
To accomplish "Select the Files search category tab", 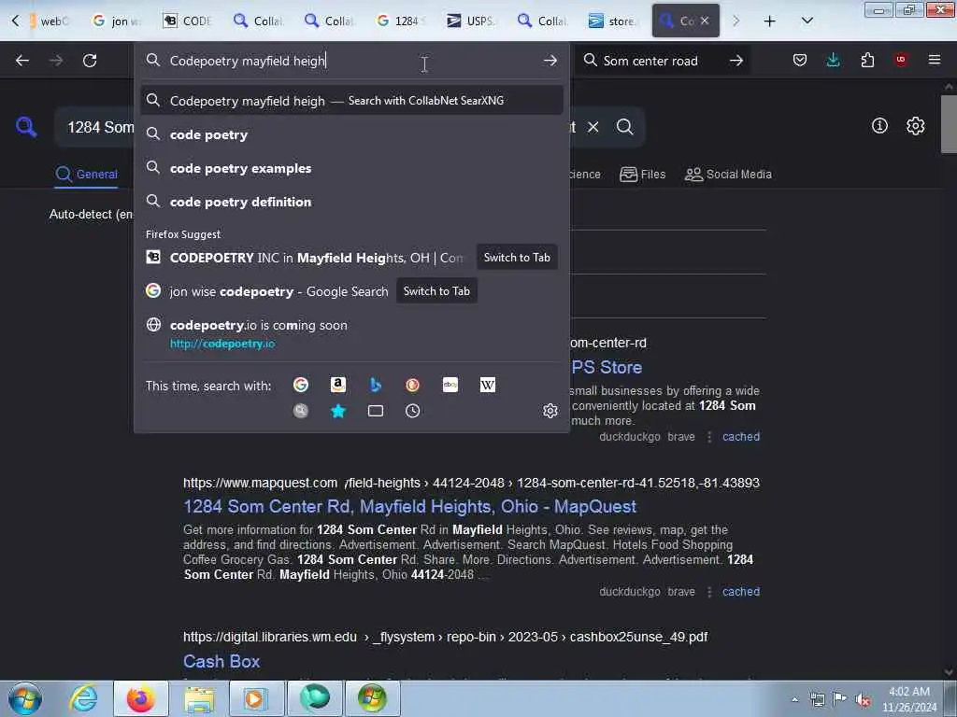I will (x=643, y=175).
